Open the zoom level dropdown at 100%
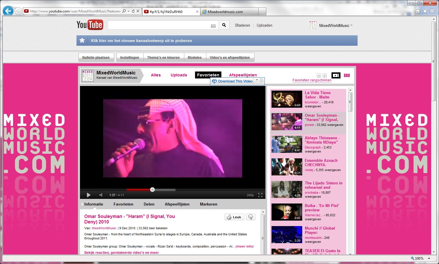Viewport: 439px width, 264px height. coord(429,258)
